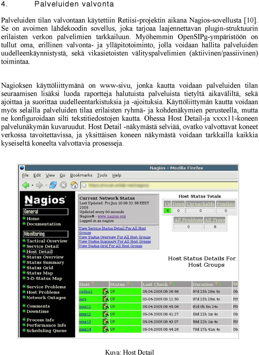The height and width of the screenshot is (355, 259).
Task: Click the service detail icon beside xxxx13
Action: [x=105, y=322]
